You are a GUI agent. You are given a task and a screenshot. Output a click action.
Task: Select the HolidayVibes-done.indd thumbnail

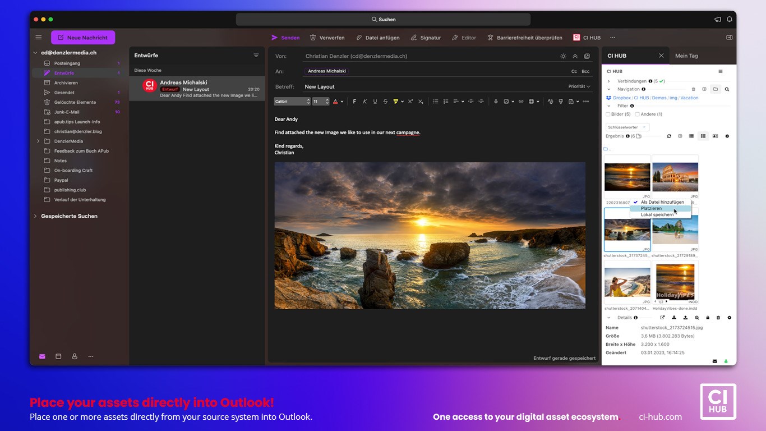[x=675, y=282]
